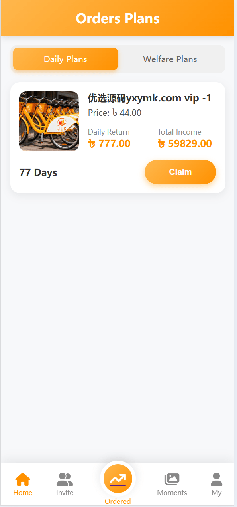Image resolution: width=237 pixels, height=507 pixels.
Task: Tap the Home house icon
Action: 23,479
